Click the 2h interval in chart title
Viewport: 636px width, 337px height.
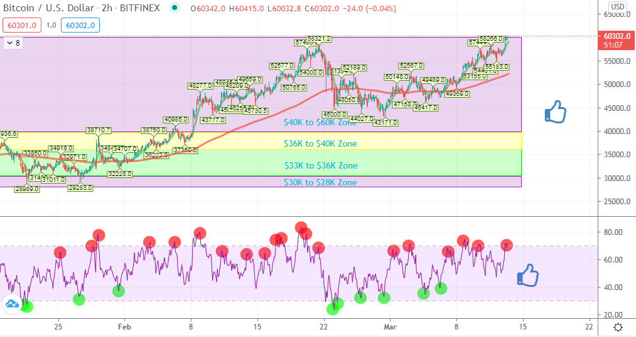(x=107, y=8)
